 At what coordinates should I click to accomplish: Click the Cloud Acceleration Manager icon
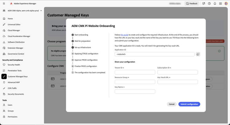pyautogui.click(x=4, y=36)
